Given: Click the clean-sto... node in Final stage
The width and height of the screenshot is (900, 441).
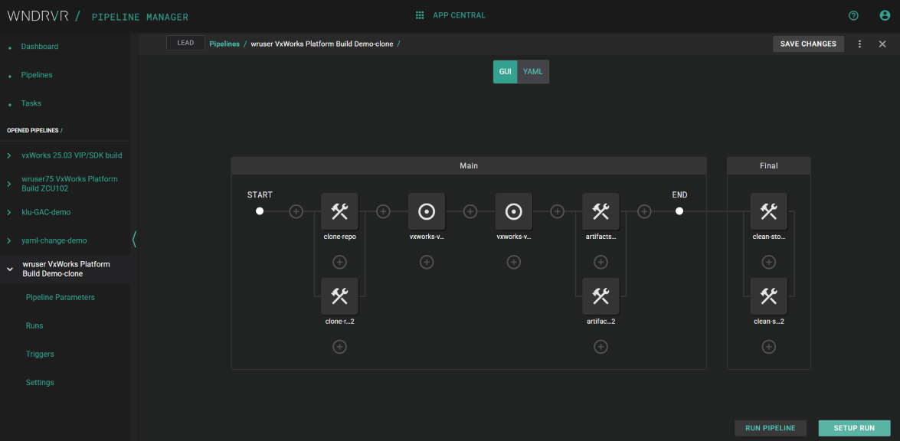Looking at the screenshot, I should tap(768, 212).
